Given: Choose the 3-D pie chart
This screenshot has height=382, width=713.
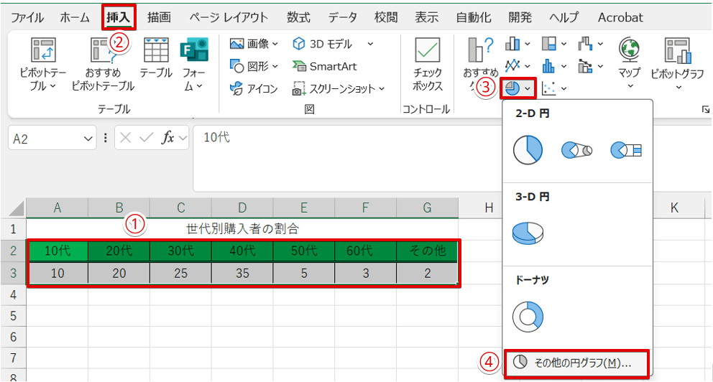Looking at the screenshot, I should 528,233.
